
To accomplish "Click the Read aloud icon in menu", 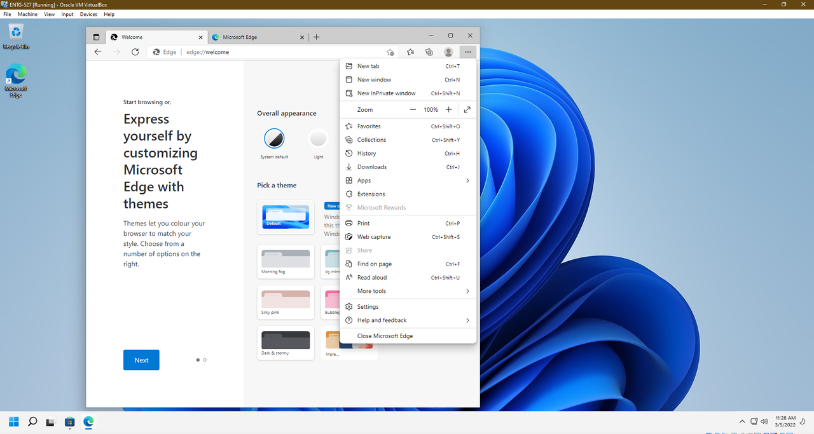I will pos(348,278).
